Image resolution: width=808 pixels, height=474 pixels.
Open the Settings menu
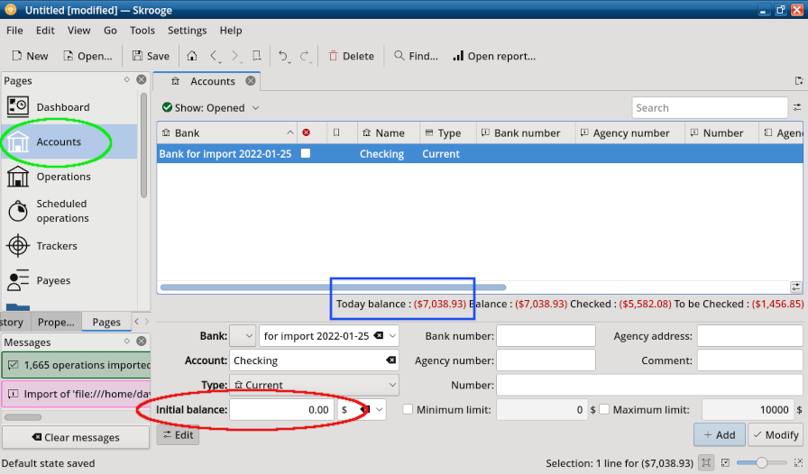187,31
